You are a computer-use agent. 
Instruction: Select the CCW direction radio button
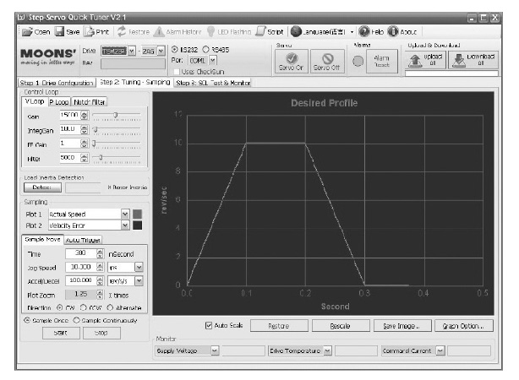point(84,307)
